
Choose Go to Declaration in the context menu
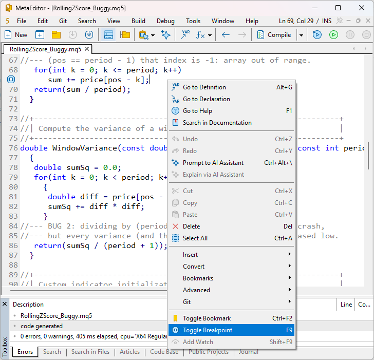(231, 99)
